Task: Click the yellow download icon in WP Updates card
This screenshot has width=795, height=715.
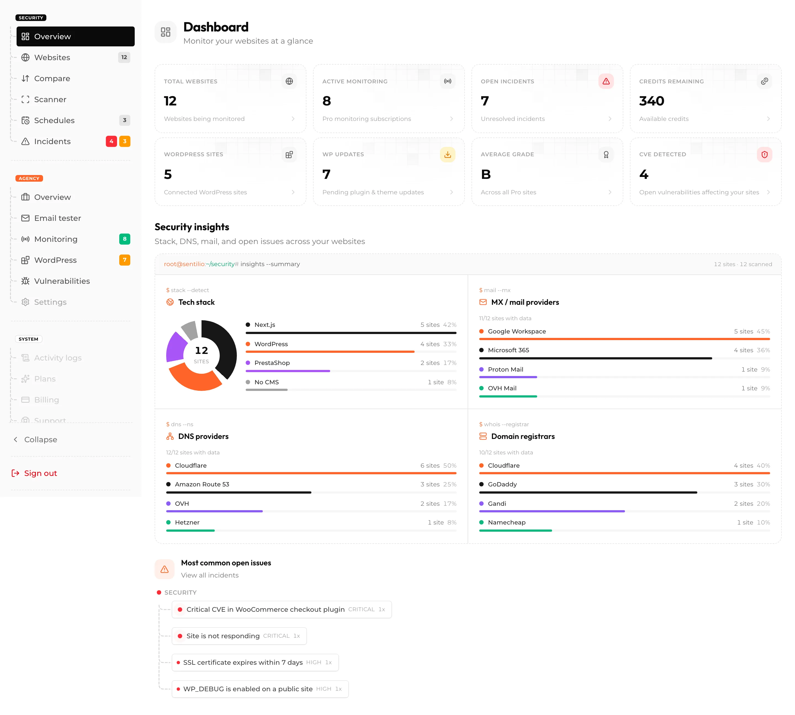Action: click(447, 155)
